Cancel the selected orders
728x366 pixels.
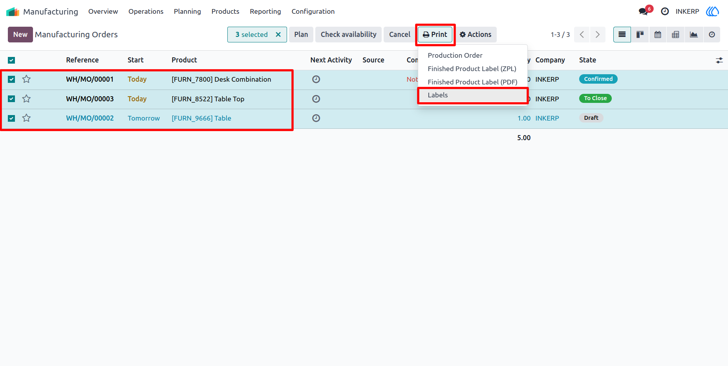(x=400, y=35)
